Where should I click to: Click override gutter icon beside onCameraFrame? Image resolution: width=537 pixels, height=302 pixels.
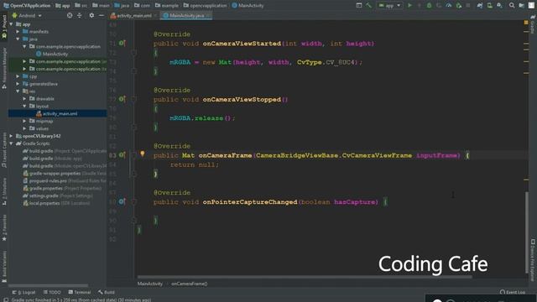(122, 155)
